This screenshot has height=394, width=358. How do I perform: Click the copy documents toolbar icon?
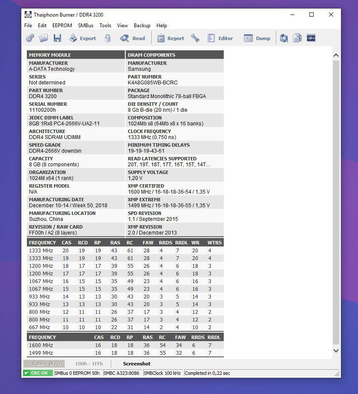click(297, 38)
